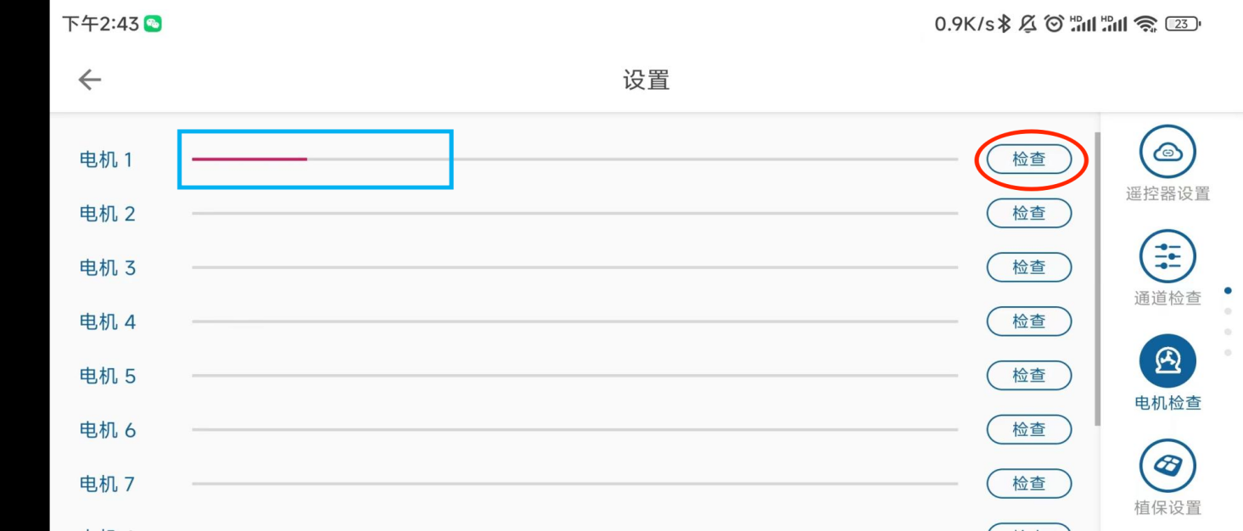Click the 电机 2 progress bar

574,214
